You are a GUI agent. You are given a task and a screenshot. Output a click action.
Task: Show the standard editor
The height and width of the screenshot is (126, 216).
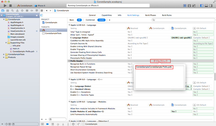185,6
